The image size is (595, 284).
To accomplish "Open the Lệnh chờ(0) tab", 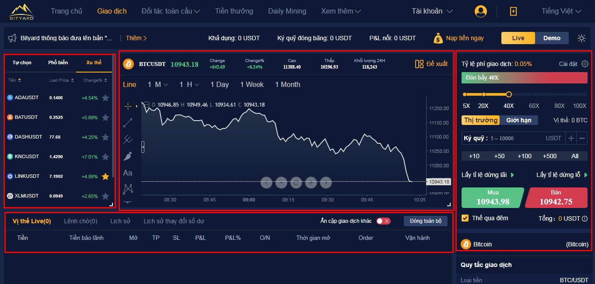I will 80,221.
